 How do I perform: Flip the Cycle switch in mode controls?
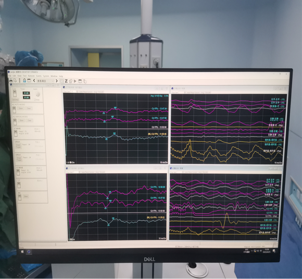15,93
